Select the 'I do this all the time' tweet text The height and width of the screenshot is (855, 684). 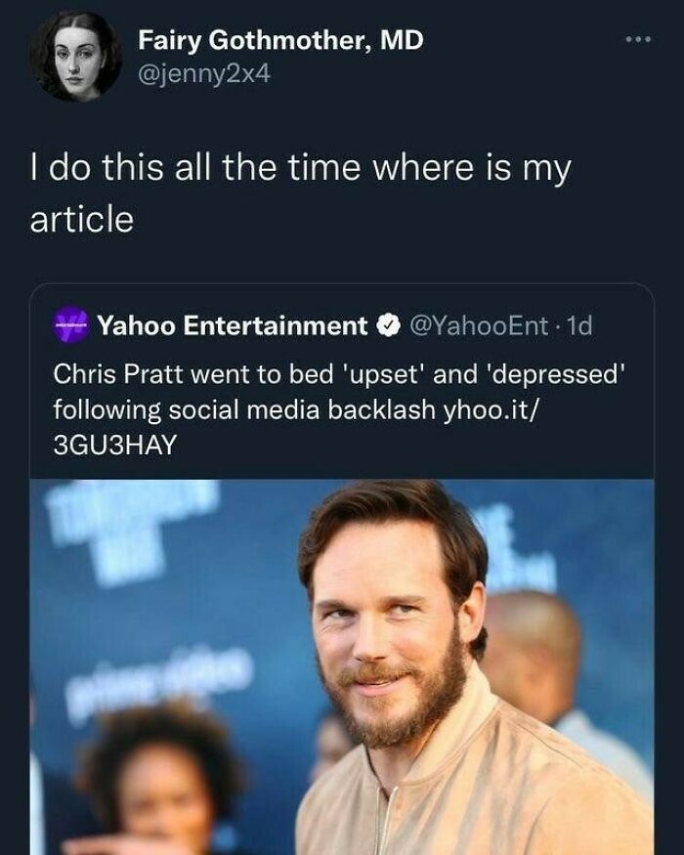(x=301, y=193)
